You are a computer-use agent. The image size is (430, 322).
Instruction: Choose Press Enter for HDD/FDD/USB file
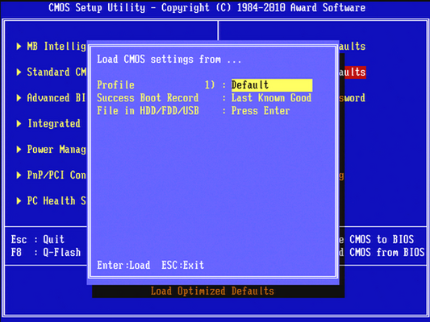(261, 111)
